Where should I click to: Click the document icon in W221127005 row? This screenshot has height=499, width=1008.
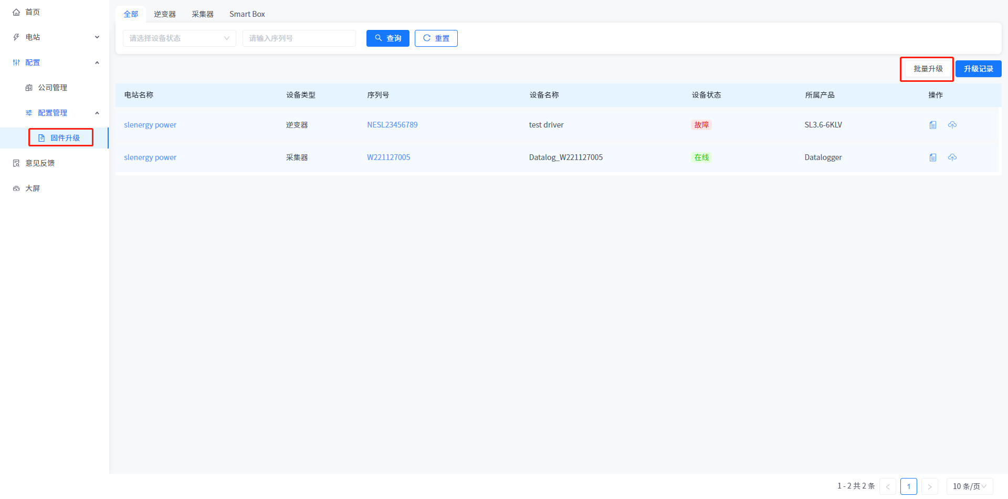click(933, 157)
